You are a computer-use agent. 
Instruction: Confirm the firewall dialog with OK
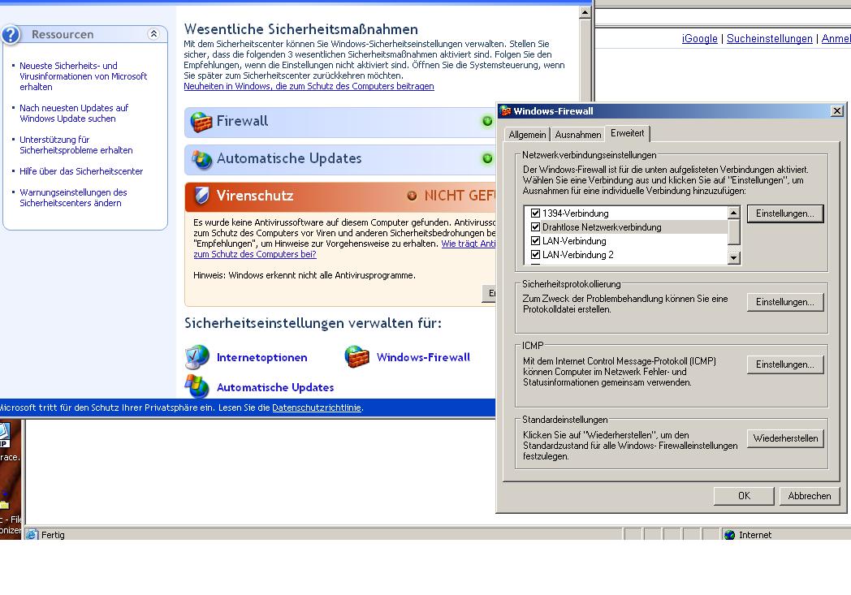coord(744,496)
